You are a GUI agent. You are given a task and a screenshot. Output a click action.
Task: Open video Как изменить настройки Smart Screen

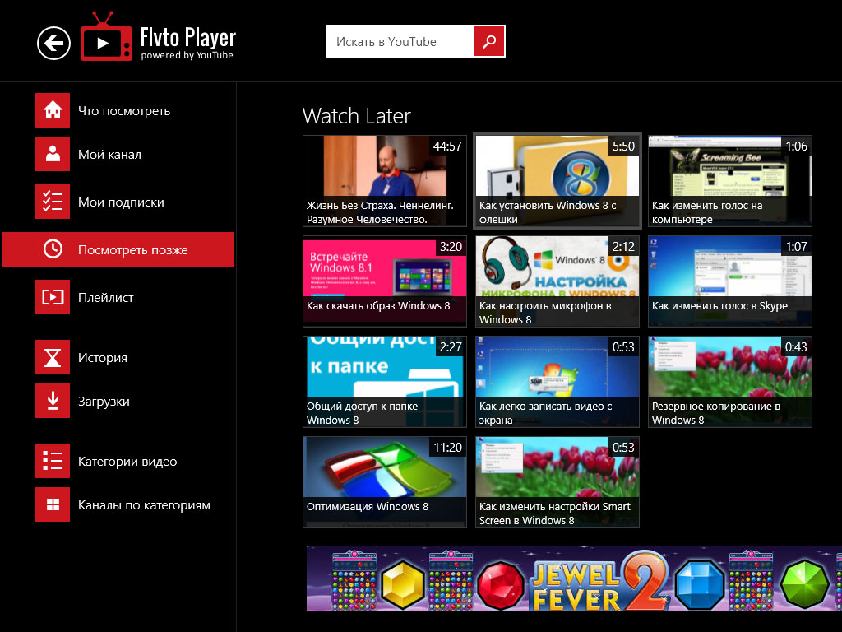pos(557,482)
